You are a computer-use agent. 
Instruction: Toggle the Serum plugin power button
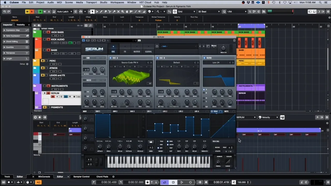coord(83,40)
